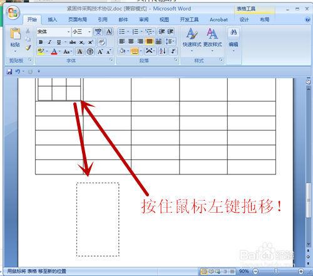Expand highlight color dropdown arrow
The width and height of the screenshot is (313, 276).
pos(47,51)
